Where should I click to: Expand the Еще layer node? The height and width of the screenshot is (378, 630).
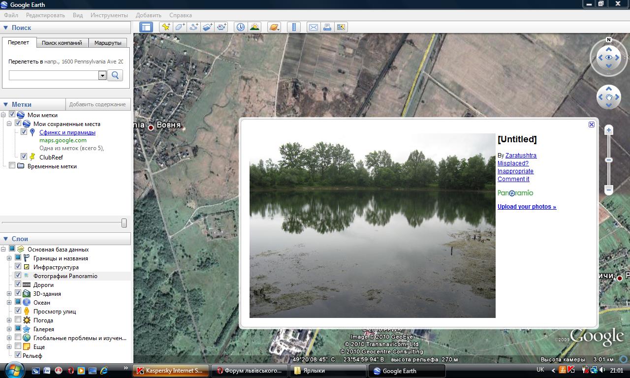[x=9, y=346]
